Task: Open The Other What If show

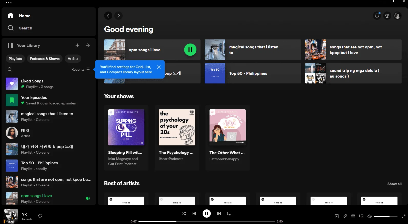Action: click(227, 138)
